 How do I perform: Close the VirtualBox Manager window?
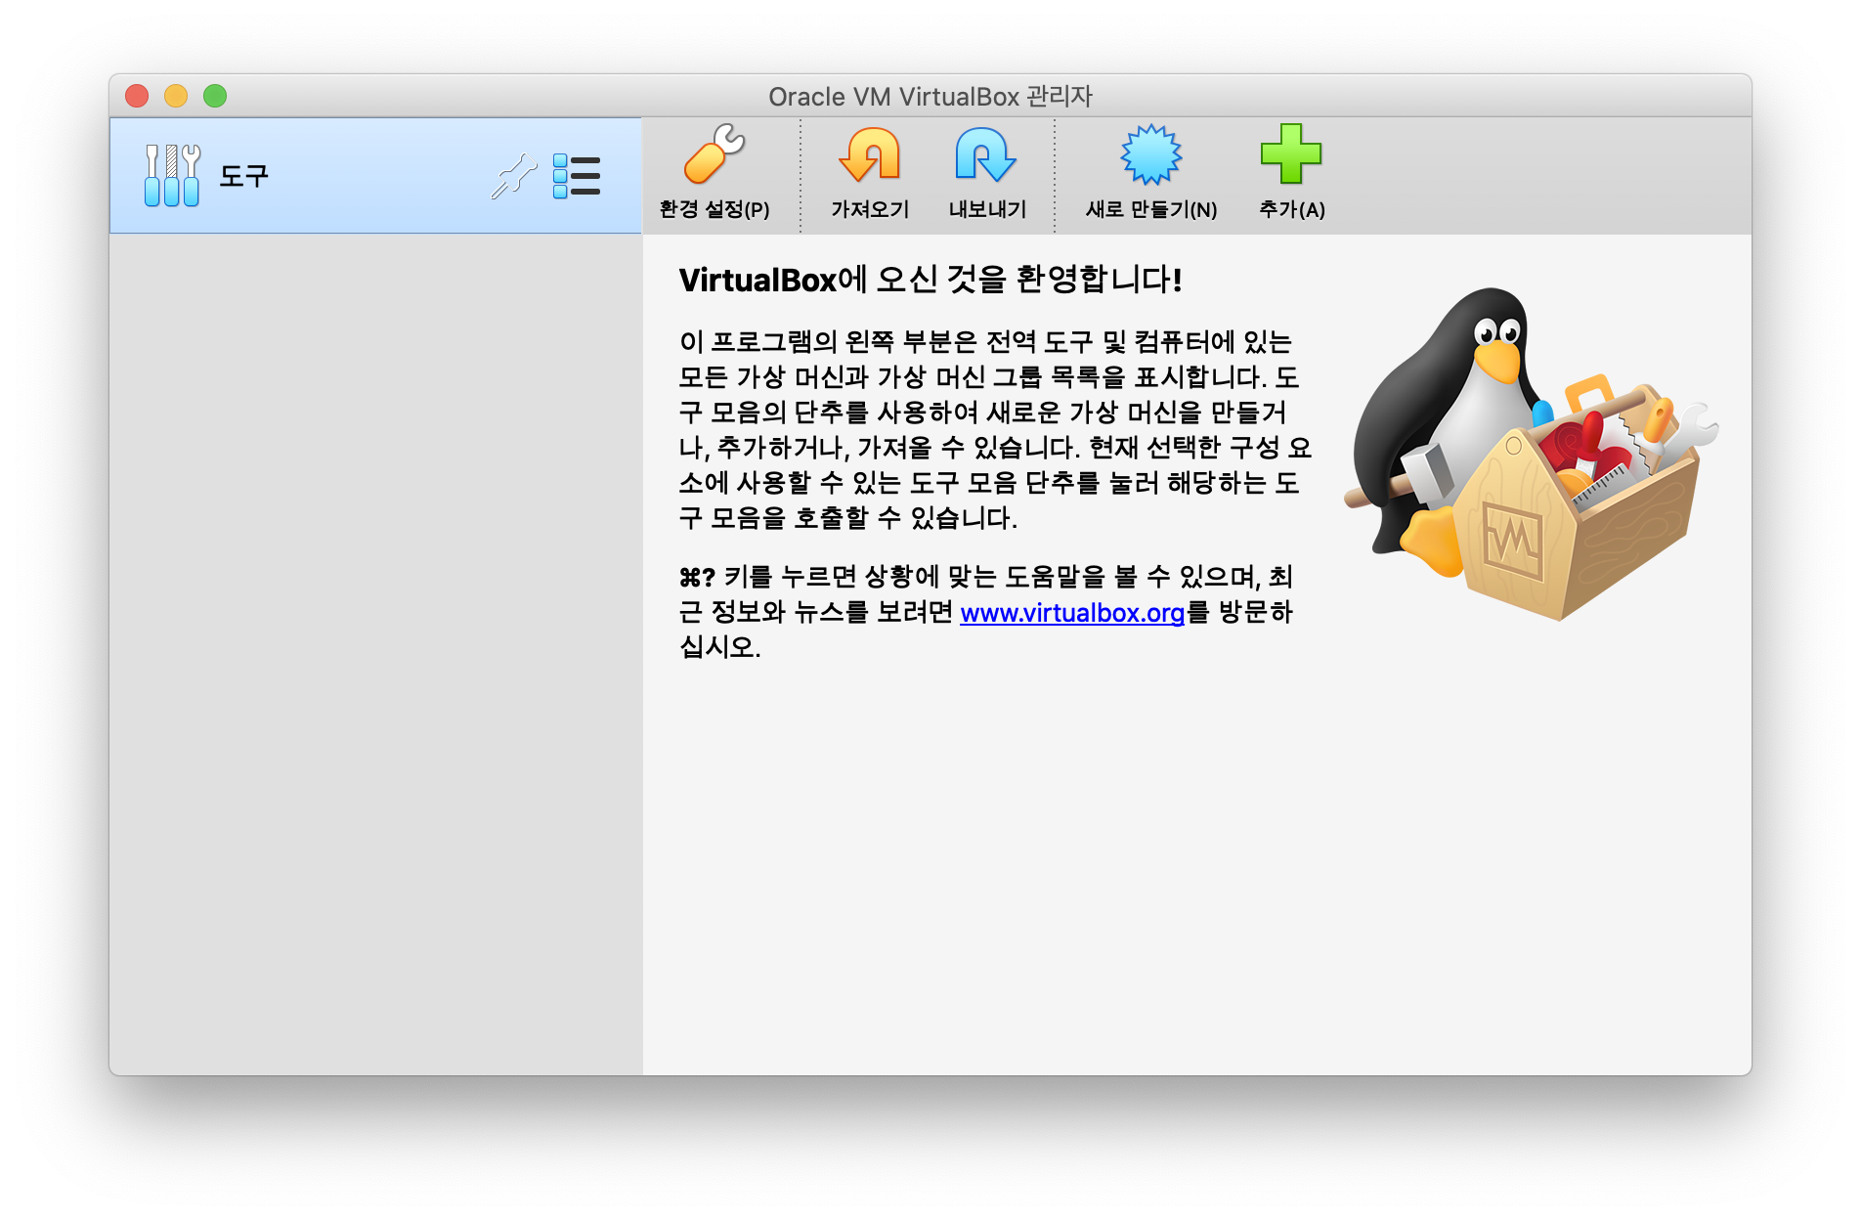click(x=137, y=96)
